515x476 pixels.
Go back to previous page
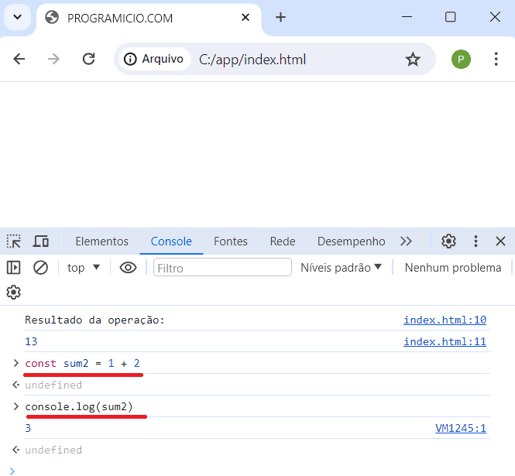tap(19, 59)
